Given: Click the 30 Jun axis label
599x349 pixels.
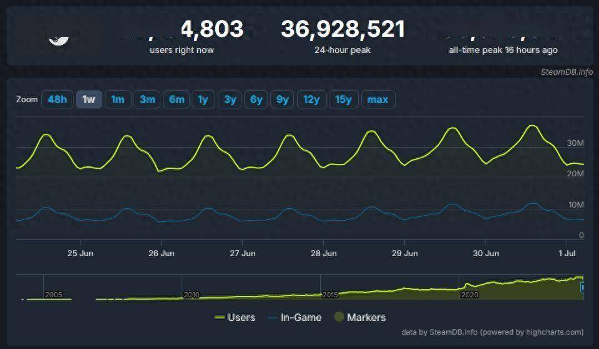Looking at the screenshot, I should [485, 253].
